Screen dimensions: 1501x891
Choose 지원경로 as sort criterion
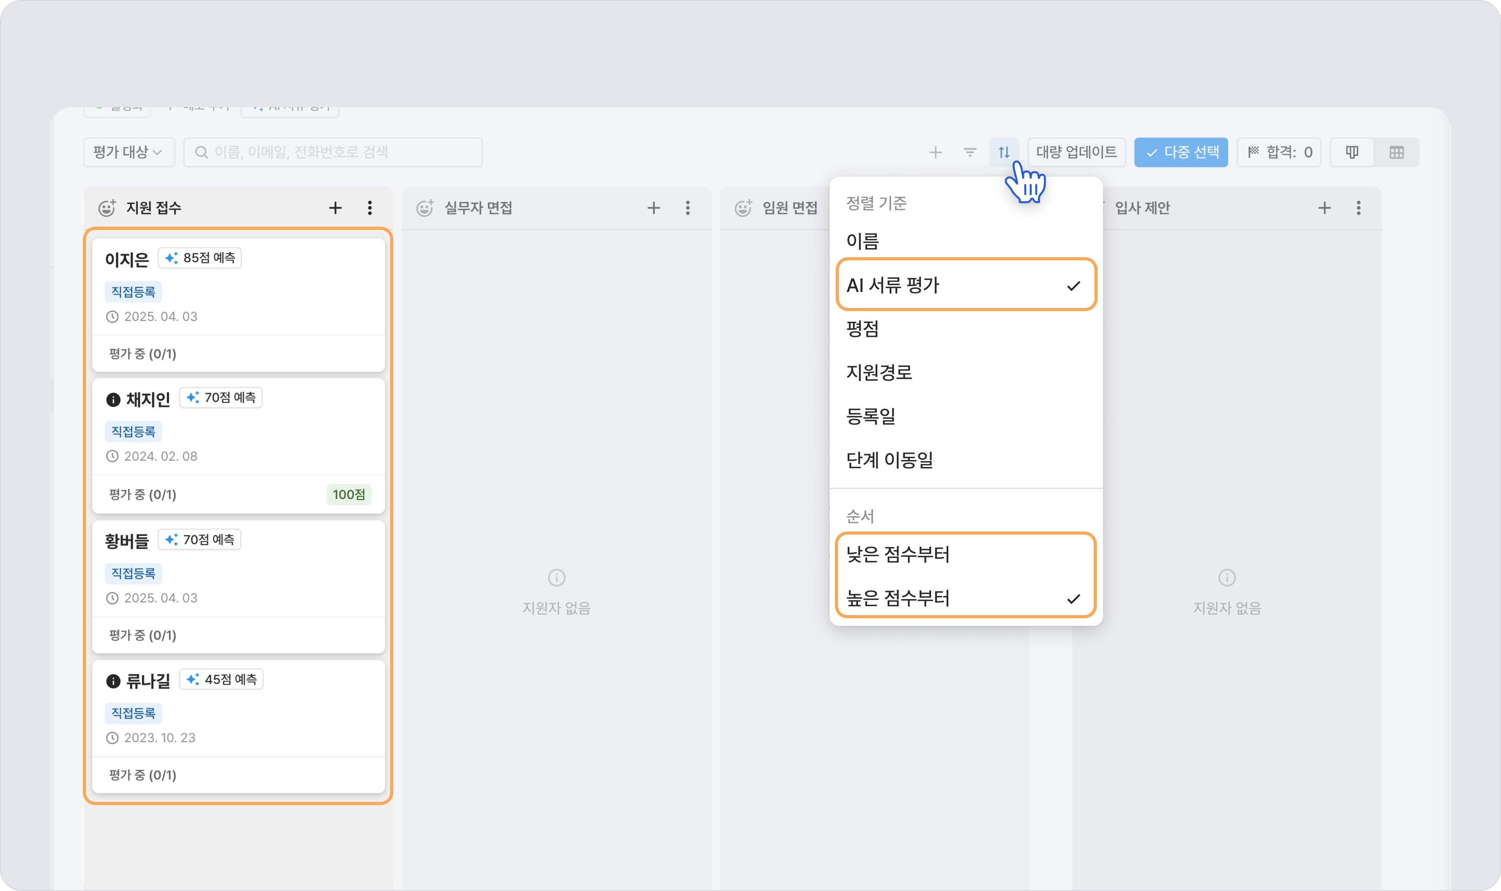[x=965, y=372]
